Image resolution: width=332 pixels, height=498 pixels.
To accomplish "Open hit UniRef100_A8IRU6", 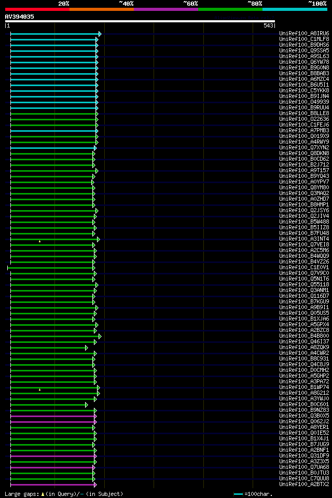I will click(304, 33).
